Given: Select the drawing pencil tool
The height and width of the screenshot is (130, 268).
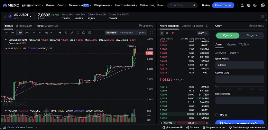Looking at the screenshot, I should (x=72, y=32).
